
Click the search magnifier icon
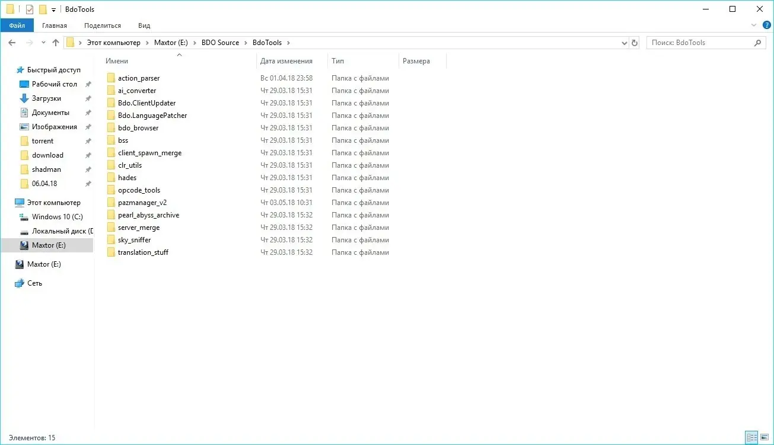757,43
